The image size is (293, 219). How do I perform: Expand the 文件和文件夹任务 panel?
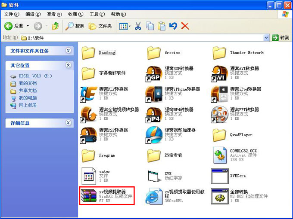click(69, 51)
